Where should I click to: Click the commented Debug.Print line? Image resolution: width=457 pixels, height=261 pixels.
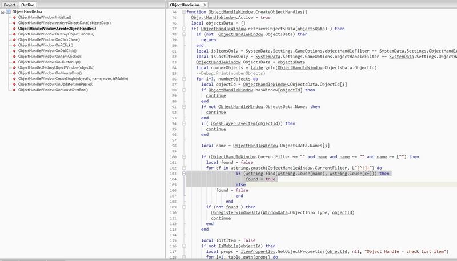pyautogui.click(x=231, y=73)
